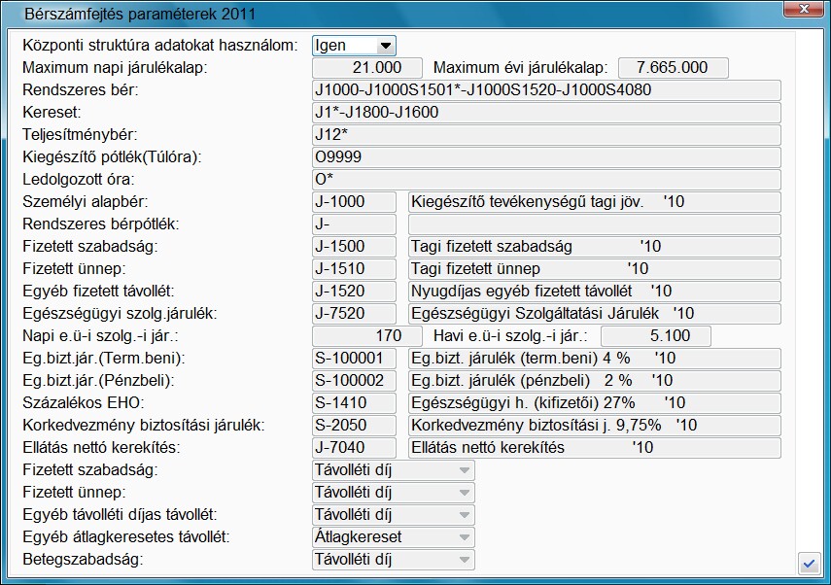Open Fizetett ünnep Távolléti díj dropdown

coord(394,493)
